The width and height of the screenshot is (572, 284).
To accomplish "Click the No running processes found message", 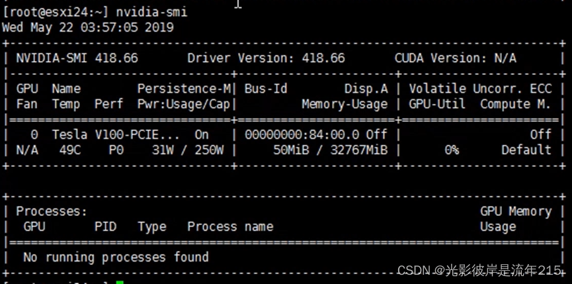I will [x=116, y=258].
